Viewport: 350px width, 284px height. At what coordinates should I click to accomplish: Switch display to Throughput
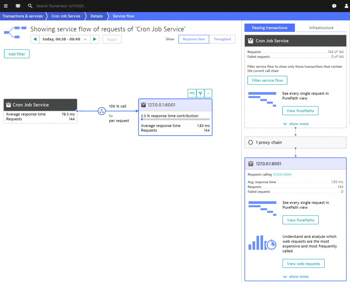(222, 39)
